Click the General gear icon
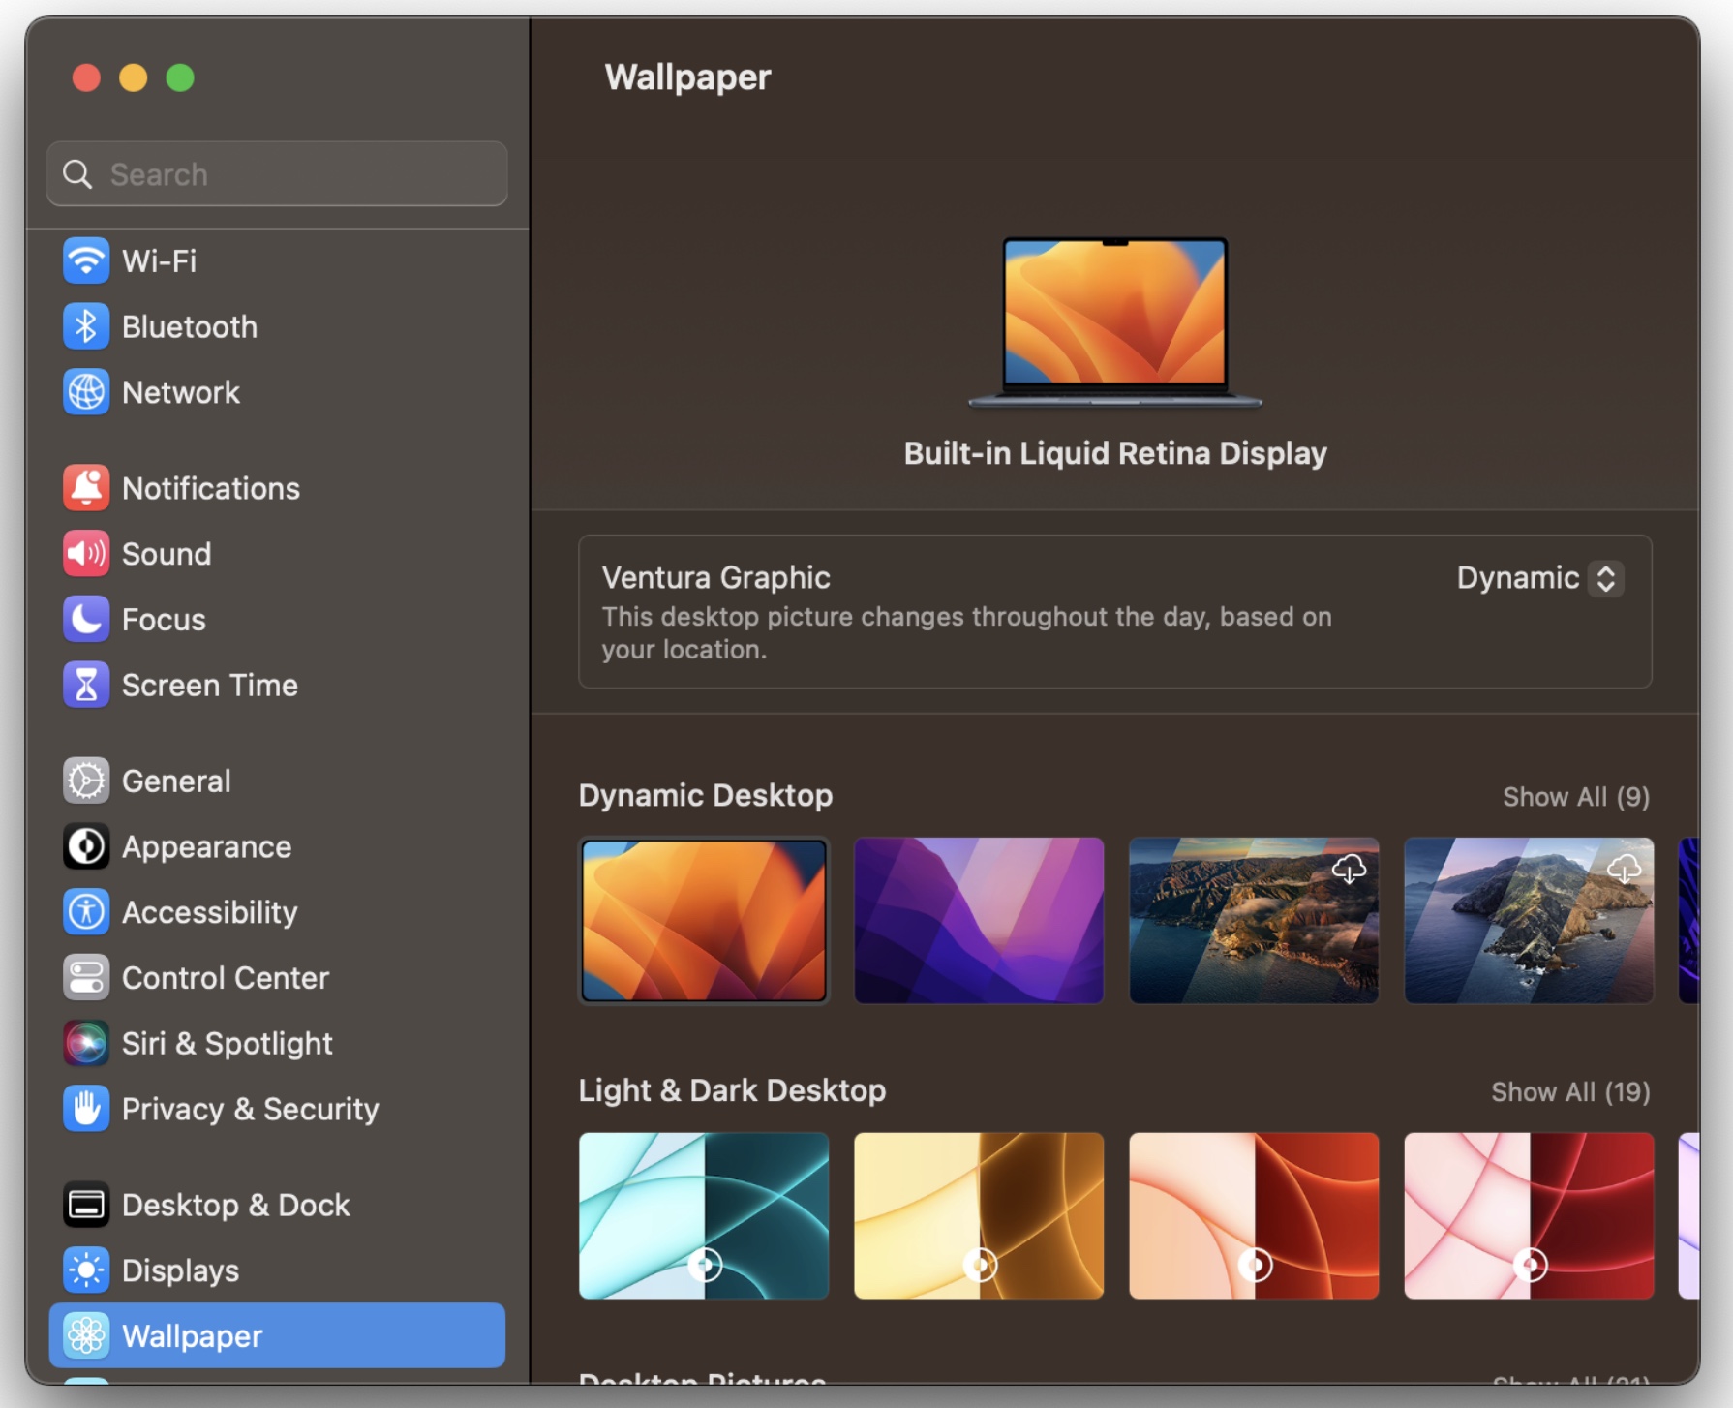The image size is (1733, 1408). 86,781
